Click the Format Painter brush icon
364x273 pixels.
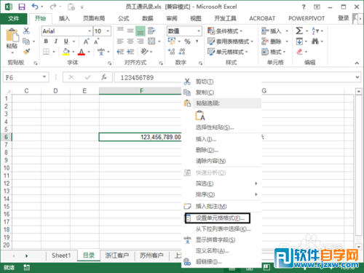[26, 52]
